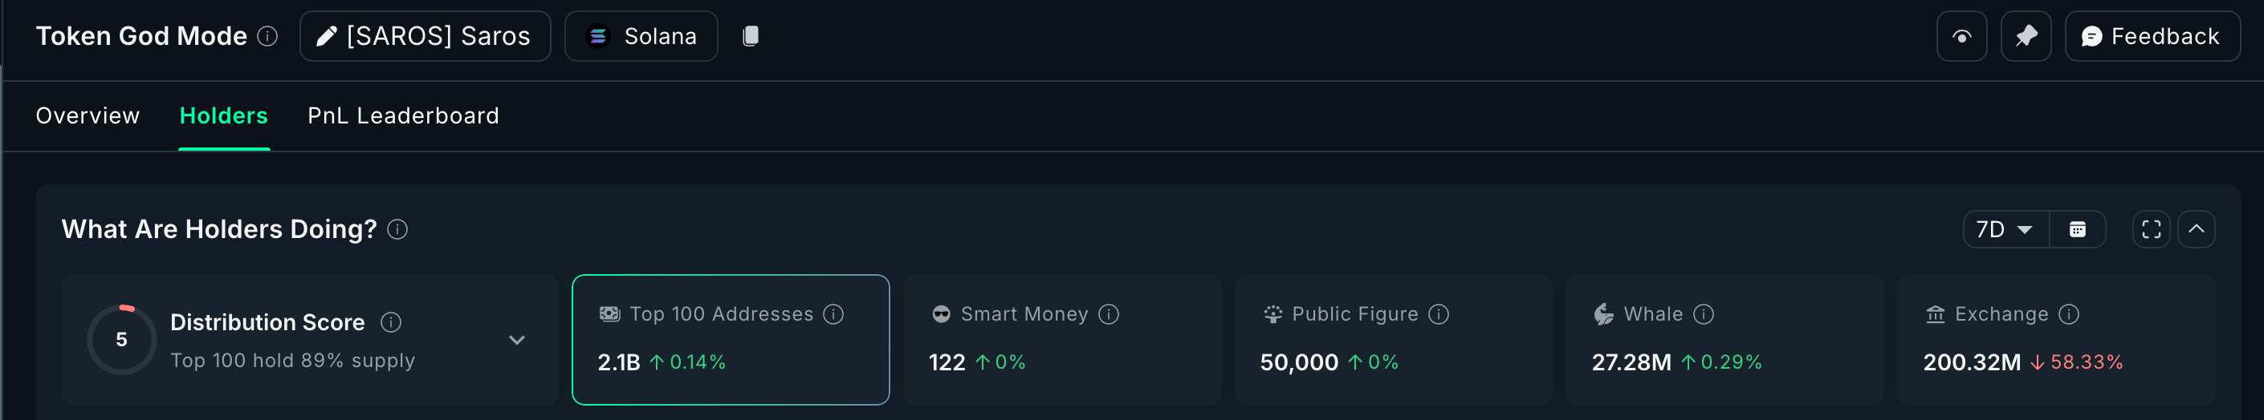This screenshot has width=2264, height=420.
Task: Select the Holders tab
Action: [x=223, y=115]
